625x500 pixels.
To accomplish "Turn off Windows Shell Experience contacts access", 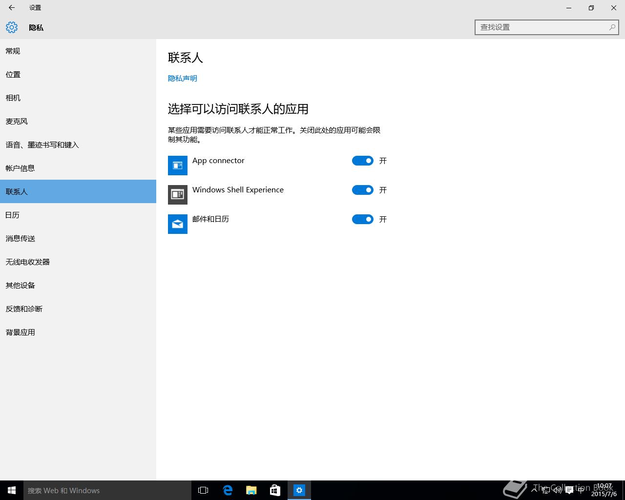I will 363,190.
